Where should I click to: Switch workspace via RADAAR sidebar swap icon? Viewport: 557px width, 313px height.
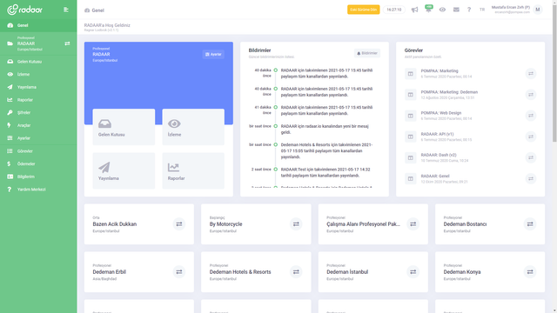click(x=67, y=43)
